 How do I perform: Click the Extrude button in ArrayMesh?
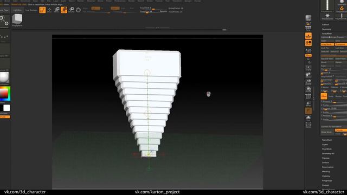tap(341, 130)
